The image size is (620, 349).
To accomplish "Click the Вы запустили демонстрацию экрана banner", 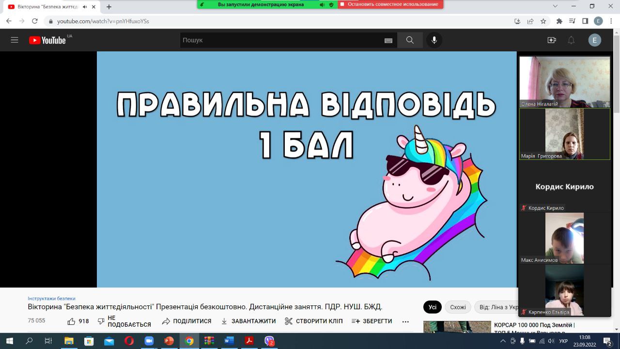I will point(261,4).
